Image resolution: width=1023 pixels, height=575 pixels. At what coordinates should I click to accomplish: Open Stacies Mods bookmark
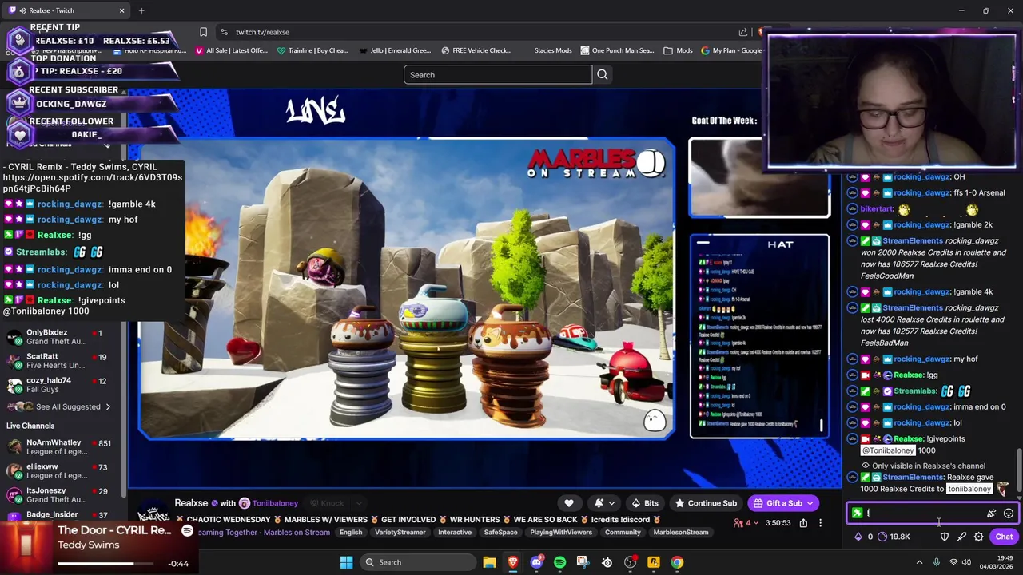coord(553,50)
